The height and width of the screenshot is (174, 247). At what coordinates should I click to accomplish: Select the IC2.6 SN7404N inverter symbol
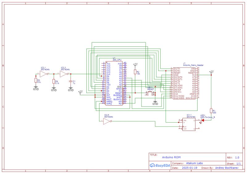click(x=107, y=121)
